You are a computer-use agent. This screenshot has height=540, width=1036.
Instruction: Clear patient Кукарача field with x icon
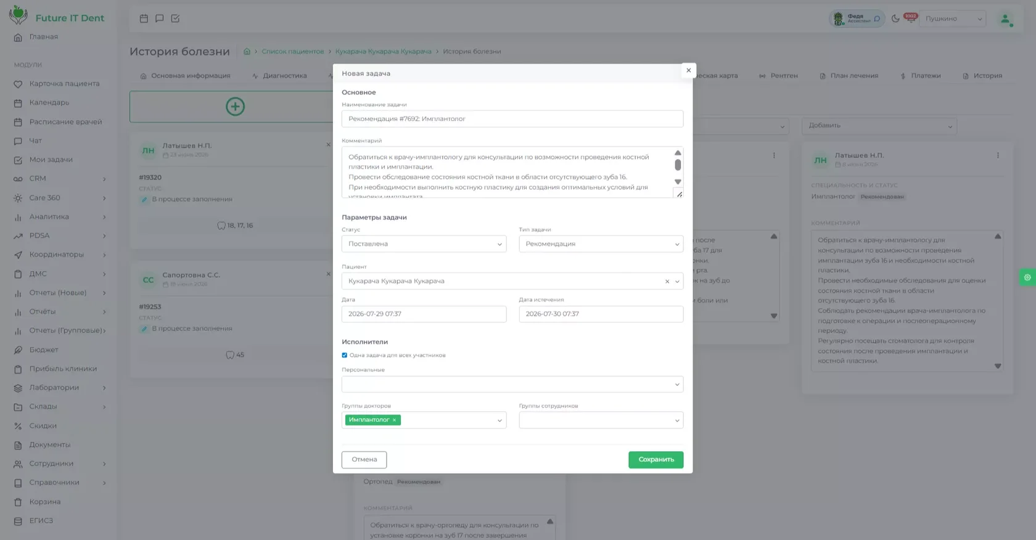667,282
